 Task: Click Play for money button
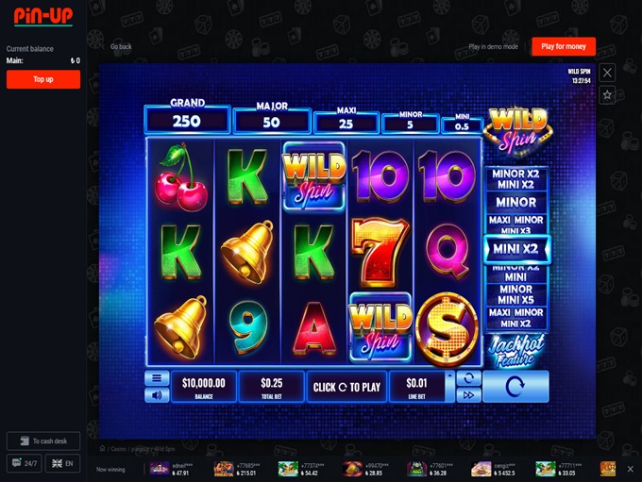point(564,46)
